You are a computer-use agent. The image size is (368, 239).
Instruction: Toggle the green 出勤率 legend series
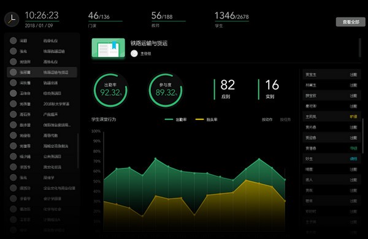pyautogui.click(x=175, y=120)
